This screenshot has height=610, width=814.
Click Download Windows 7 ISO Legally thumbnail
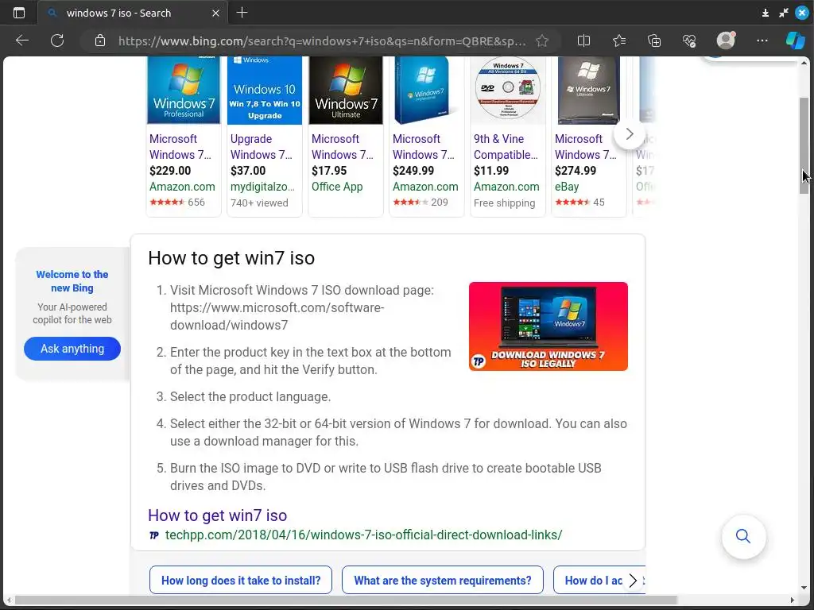(x=548, y=326)
